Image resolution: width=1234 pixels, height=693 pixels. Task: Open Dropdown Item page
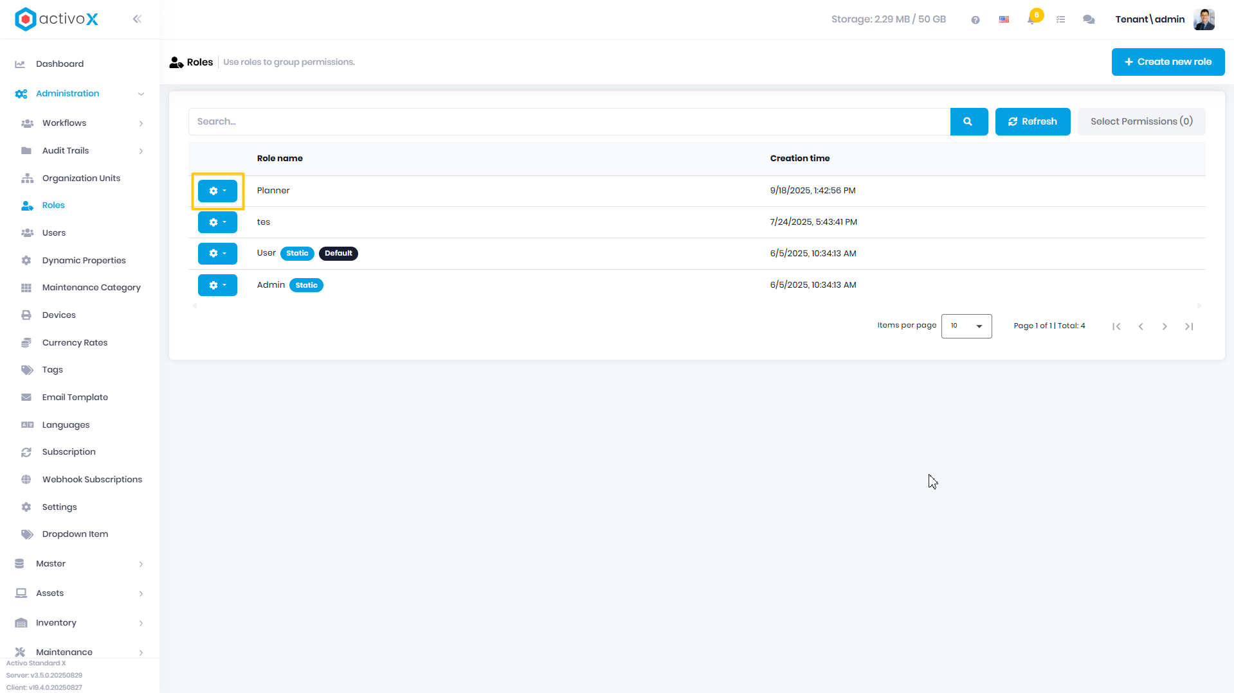coord(75,534)
